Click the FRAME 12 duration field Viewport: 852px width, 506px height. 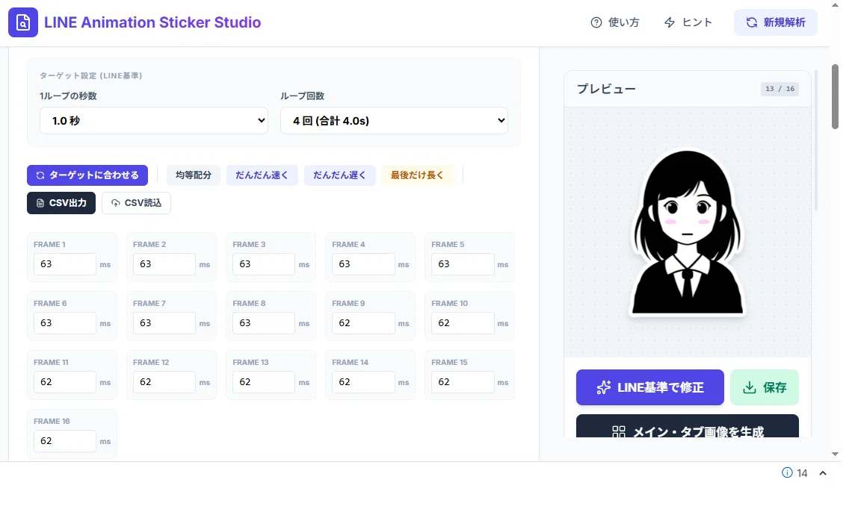click(164, 382)
